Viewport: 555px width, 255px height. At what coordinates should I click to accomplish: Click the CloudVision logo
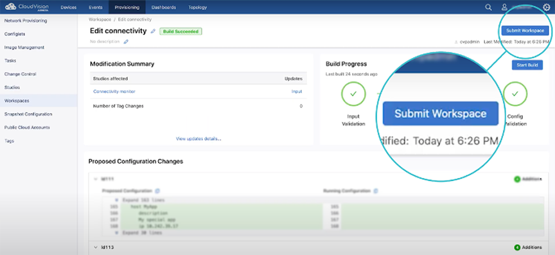26,6
